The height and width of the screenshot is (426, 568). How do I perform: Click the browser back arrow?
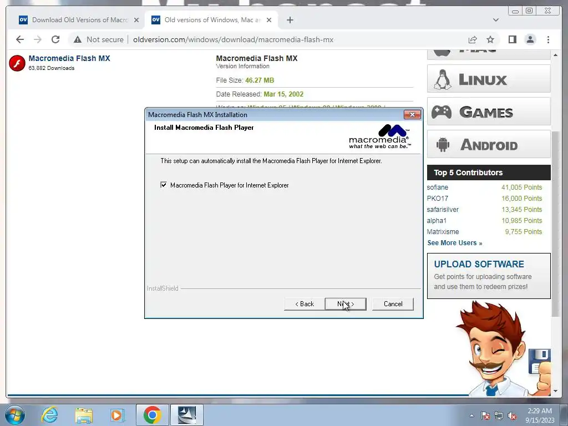(x=20, y=39)
